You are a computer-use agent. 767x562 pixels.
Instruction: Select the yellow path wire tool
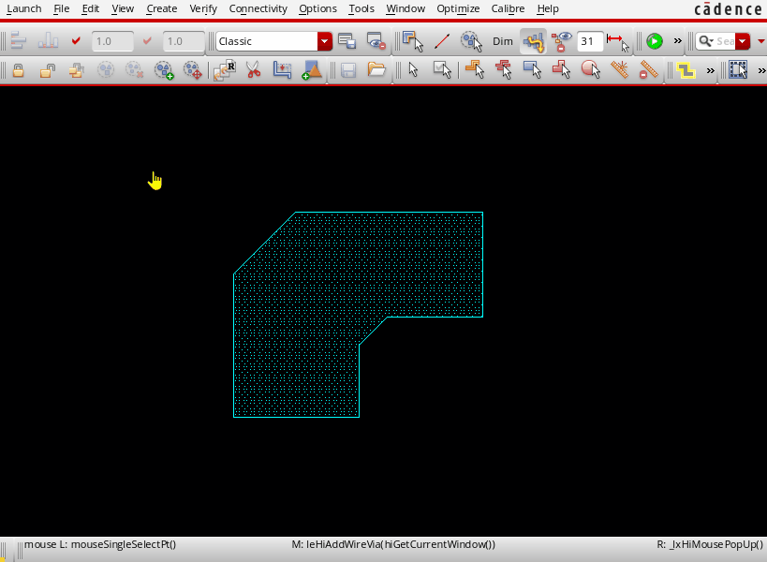[x=686, y=70]
